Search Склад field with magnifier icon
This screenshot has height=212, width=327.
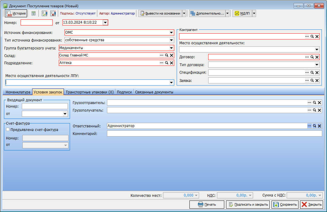(x=166, y=55)
